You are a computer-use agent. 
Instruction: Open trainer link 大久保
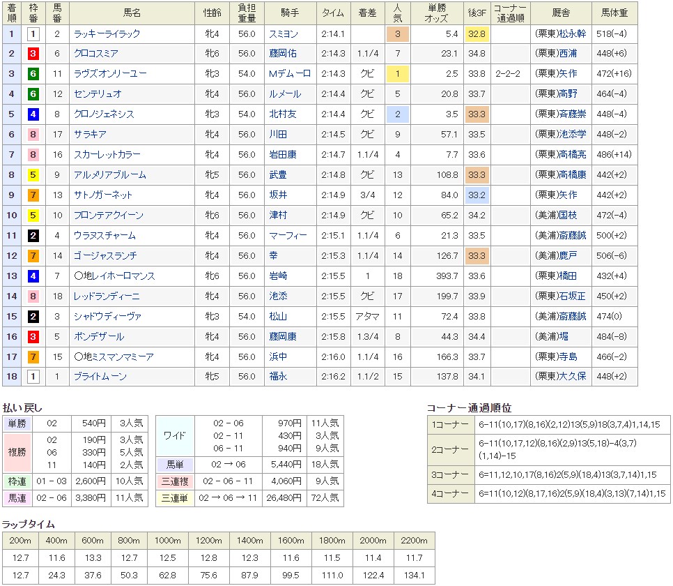[573, 377]
